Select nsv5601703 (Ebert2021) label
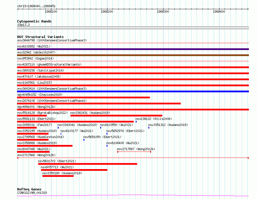This screenshot has width=257, height=199. (x=57, y=161)
